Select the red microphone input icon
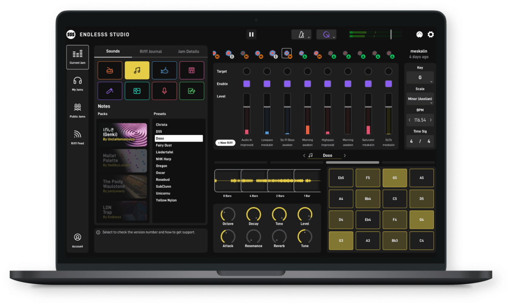 (164, 91)
